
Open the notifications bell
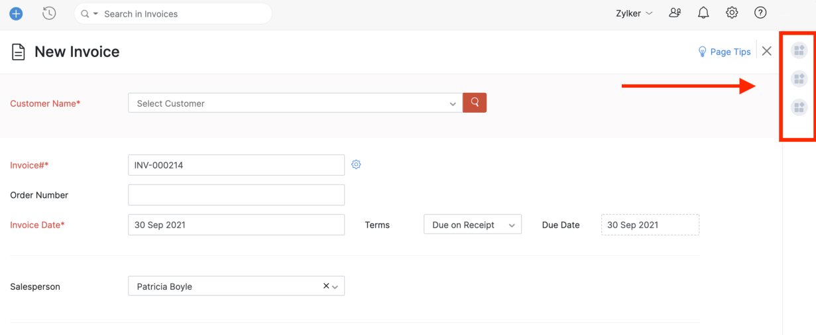[703, 13]
